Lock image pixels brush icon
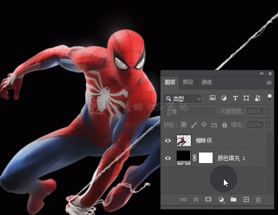Screen dimensions: 278x215 tap(194, 125)
